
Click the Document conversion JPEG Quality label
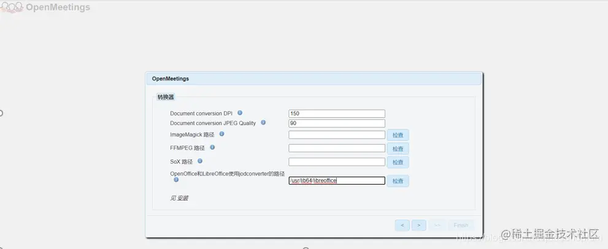[213, 123]
